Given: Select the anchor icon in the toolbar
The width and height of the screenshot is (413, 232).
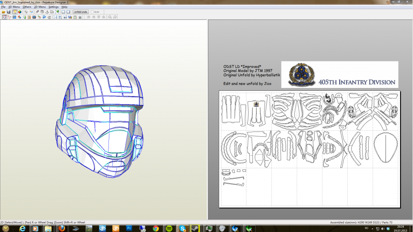Looking at the screenshot, I should click(47, 12).
